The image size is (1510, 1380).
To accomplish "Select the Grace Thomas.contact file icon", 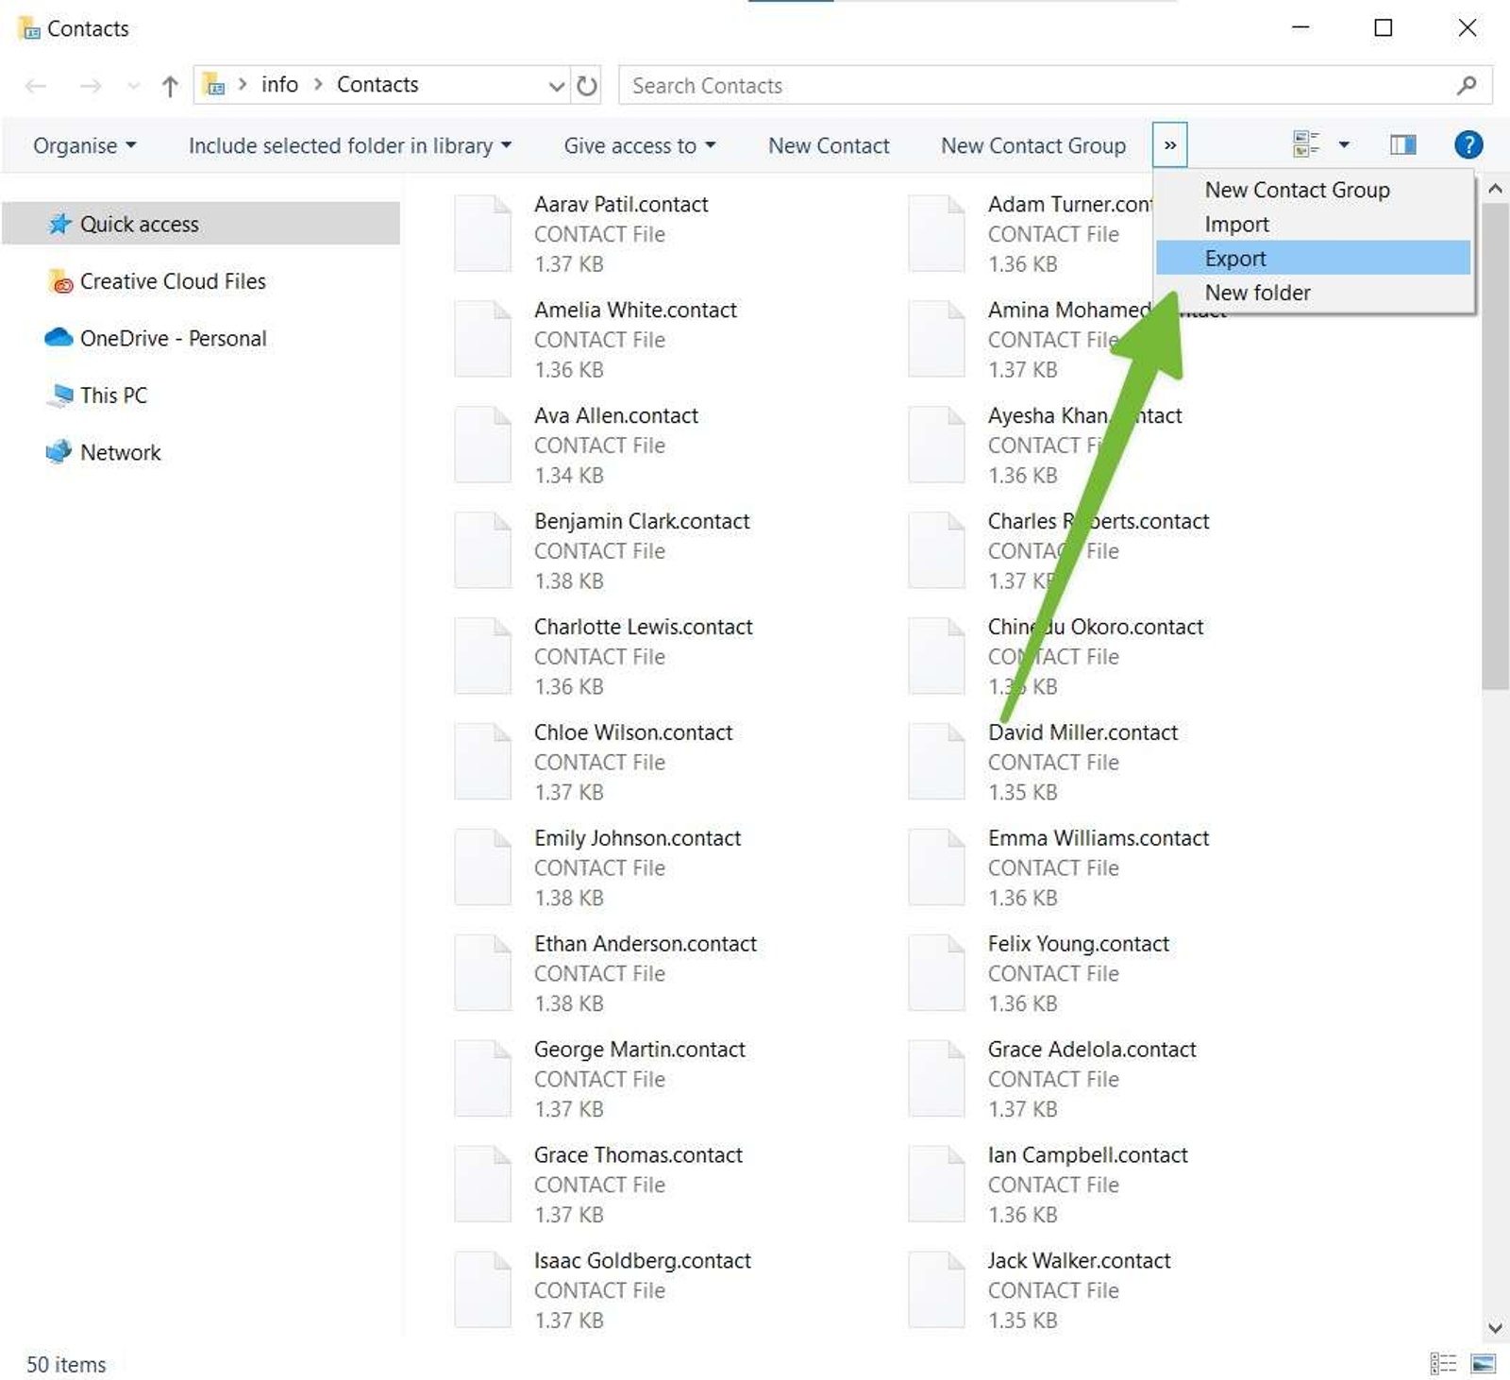I will pos(483,1185).
